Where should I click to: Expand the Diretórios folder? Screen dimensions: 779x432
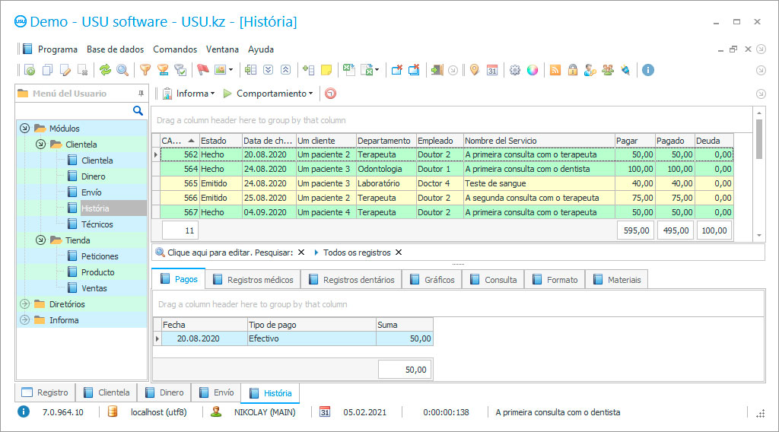tap(24, 304)
